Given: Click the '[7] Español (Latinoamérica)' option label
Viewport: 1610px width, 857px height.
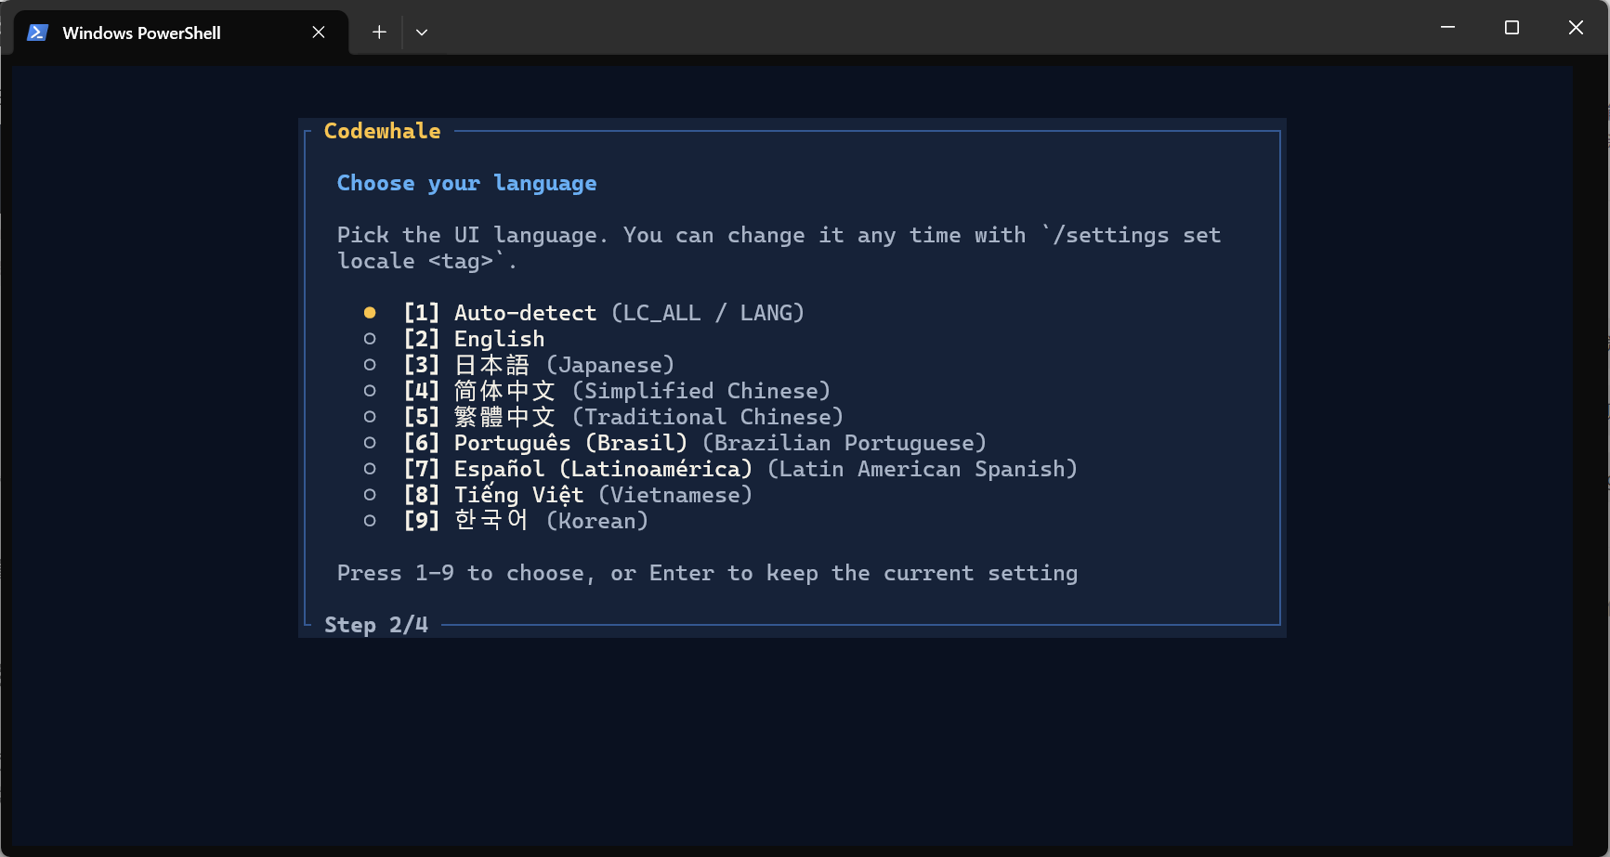Looking at the screenshot, I should (578, 469).
